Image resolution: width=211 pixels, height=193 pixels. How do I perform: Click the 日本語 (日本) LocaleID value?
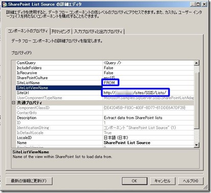[116, 138]
